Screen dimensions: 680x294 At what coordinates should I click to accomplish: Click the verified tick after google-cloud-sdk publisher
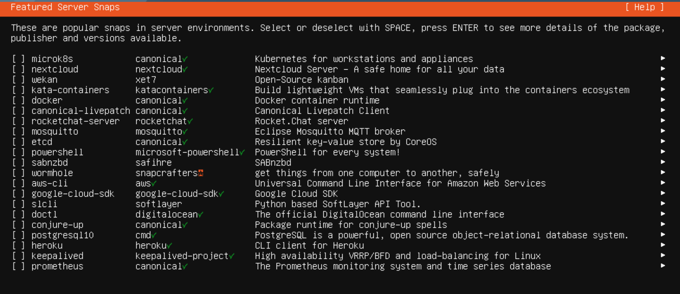coord(221,194)
